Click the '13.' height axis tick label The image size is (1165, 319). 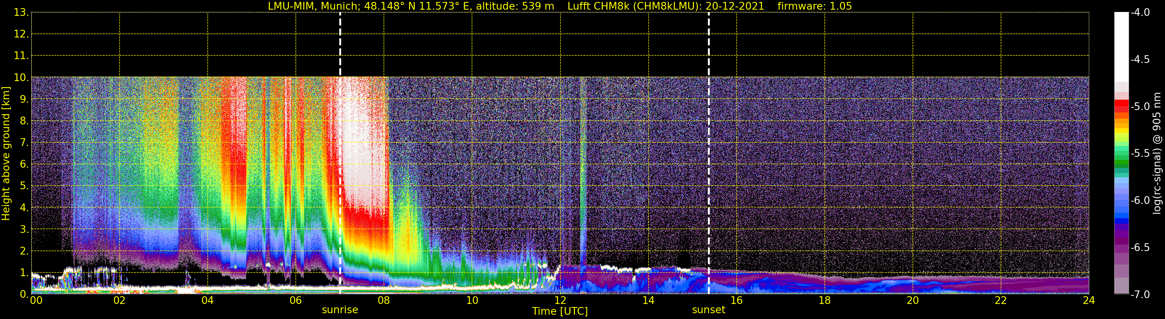coord(21,13)
